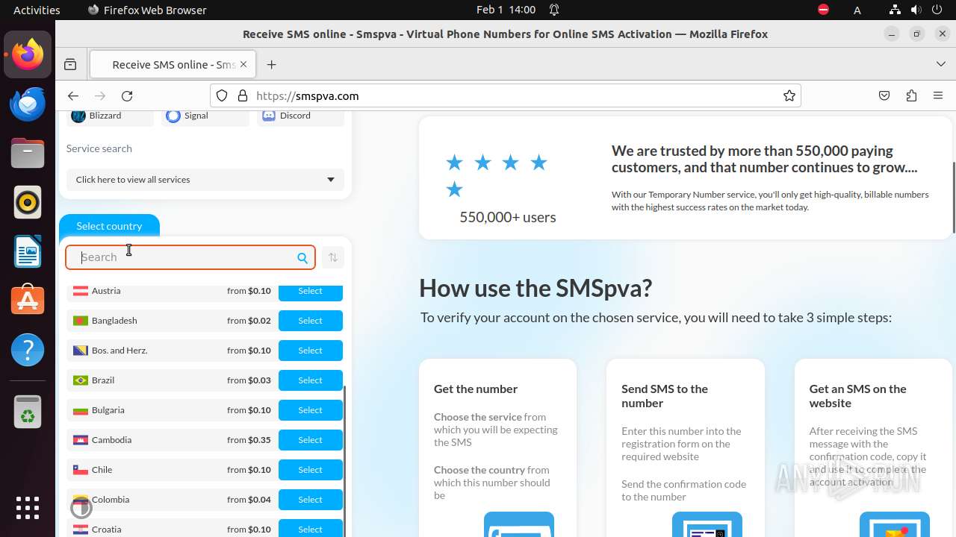Open the Firefox extensions menu
Screen dimensions: 956x537
(911, 95)
